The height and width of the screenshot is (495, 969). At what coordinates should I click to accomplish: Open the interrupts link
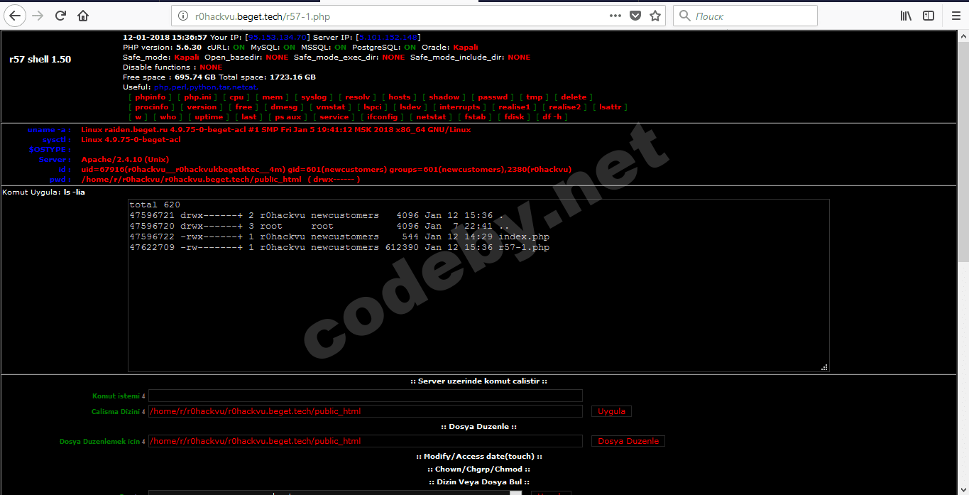460,107
